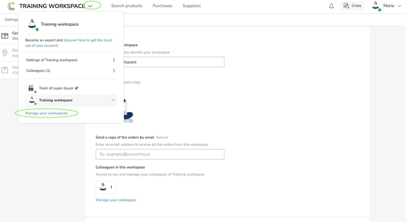Navigate to Suppliers

192,6
